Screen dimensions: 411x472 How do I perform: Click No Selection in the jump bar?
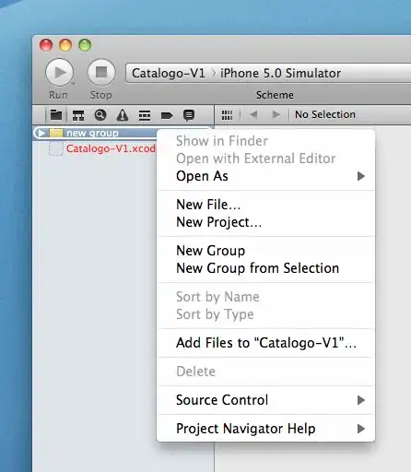(x=325, y=114)
